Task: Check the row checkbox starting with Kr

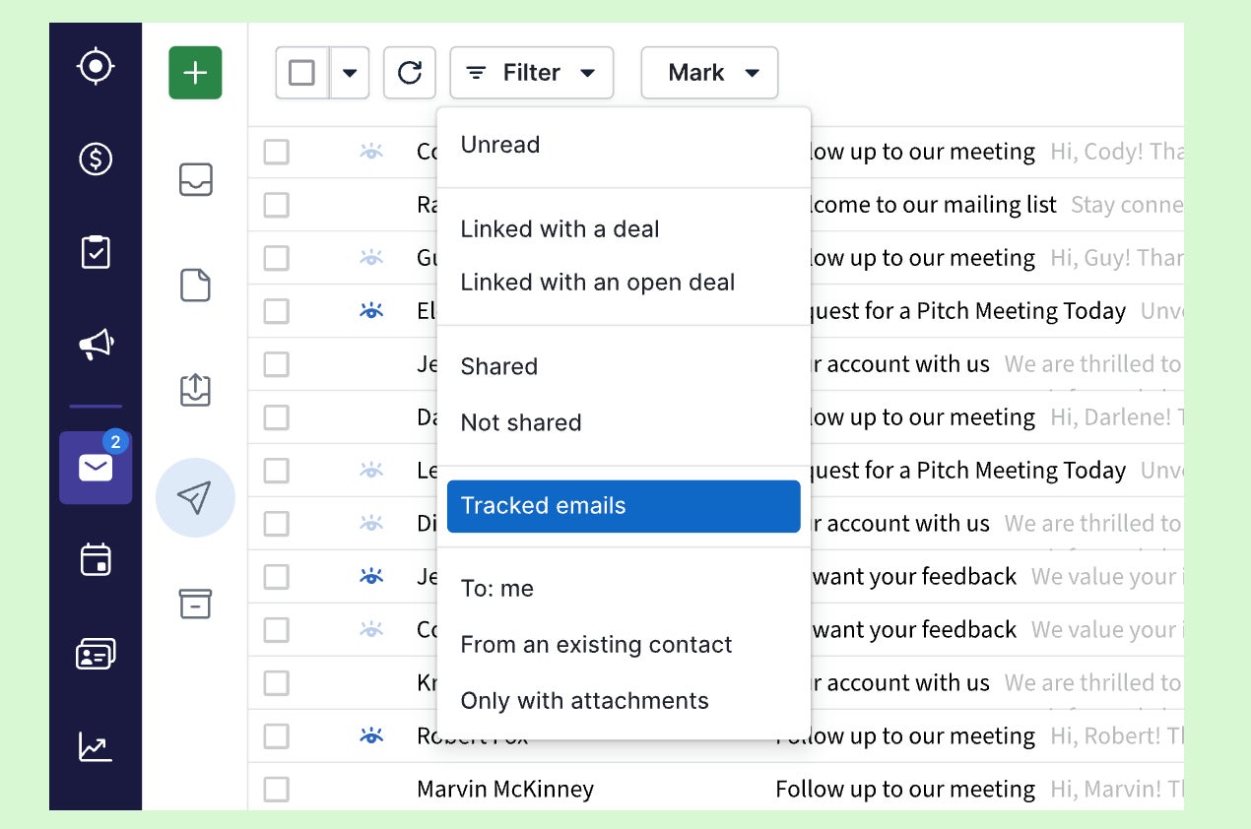Action: [x=276, y=682]
